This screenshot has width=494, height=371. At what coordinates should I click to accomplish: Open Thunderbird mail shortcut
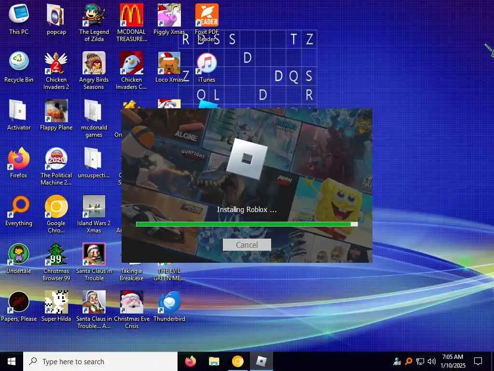pyautogui.click(x=169, y=306)
